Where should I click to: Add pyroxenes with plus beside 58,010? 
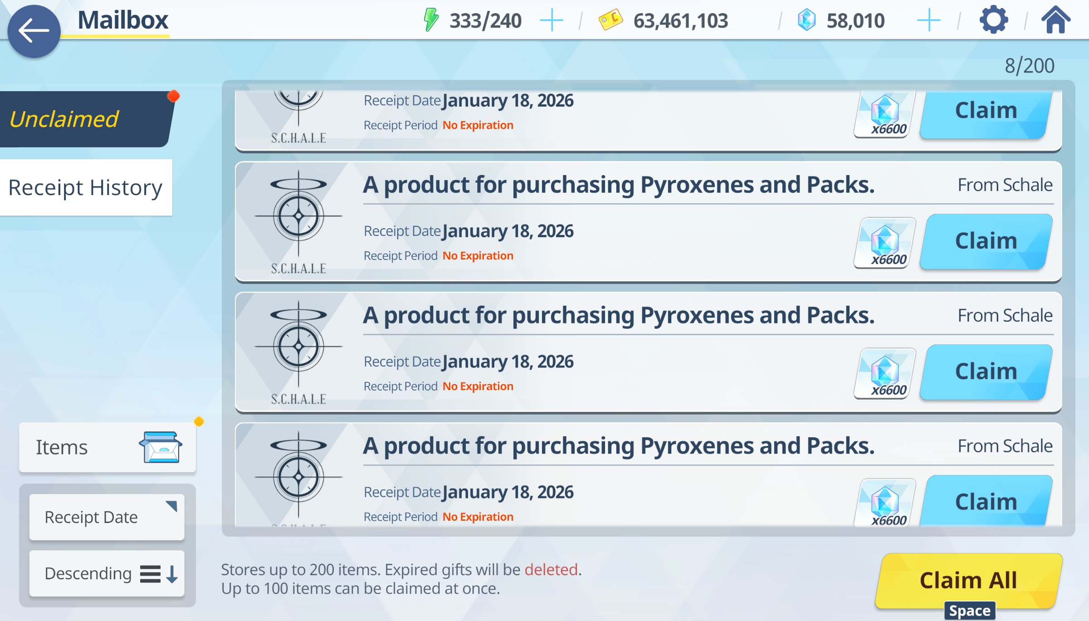928,20
